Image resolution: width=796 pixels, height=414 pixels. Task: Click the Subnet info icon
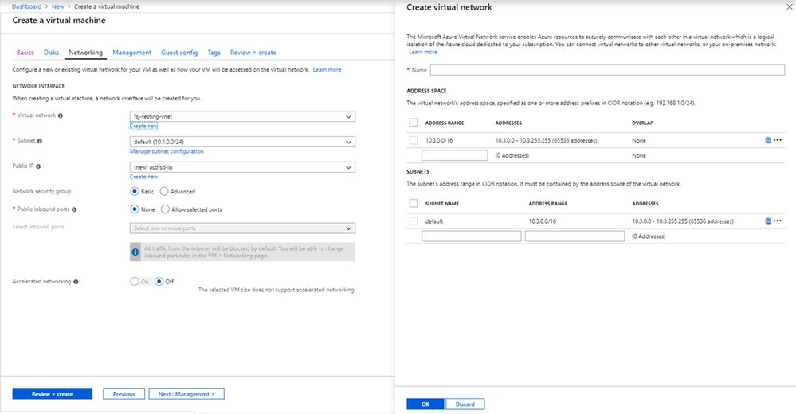(40, 141)
